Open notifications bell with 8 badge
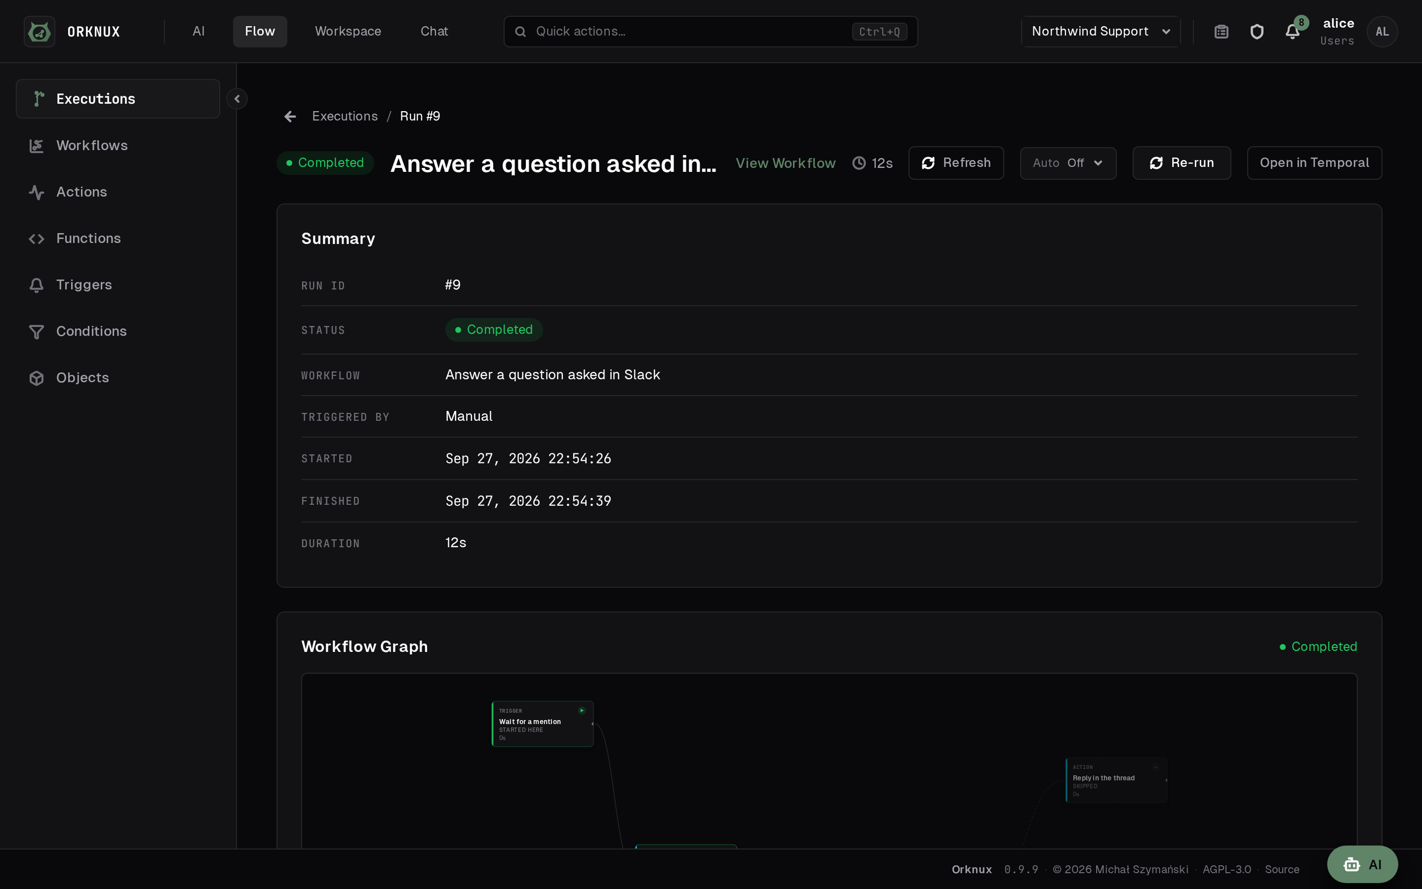The image size is (1422, 889). (x=1293, y=32)
